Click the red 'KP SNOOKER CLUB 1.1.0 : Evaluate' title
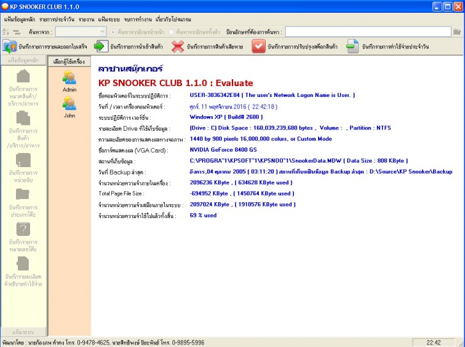Image resolution: width=465 pixels, height=347 pixels. 176,83
